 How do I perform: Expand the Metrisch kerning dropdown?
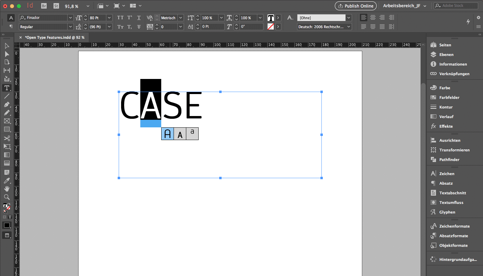pos(180,18)
